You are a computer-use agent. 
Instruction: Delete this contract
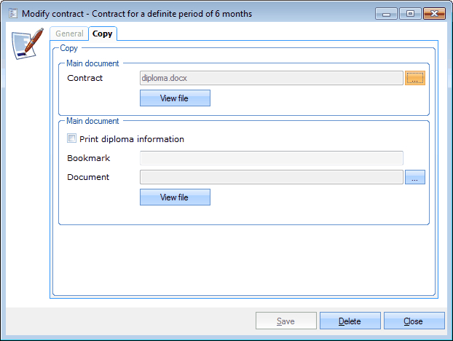350,321
